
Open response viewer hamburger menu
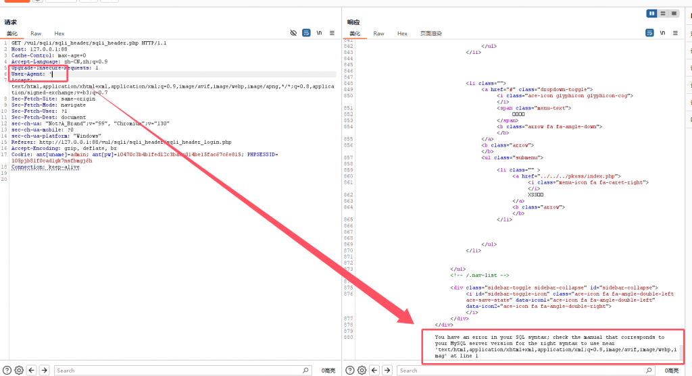click(x=675, y=33)
